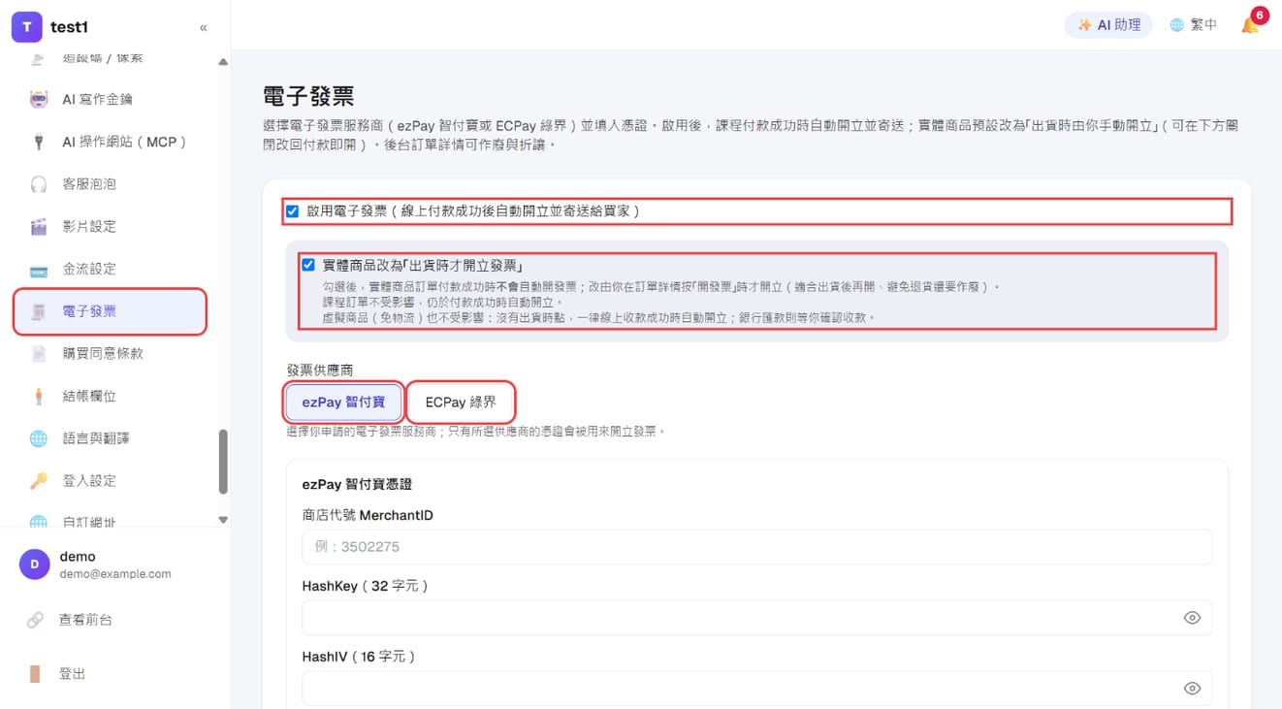
Task: Click the 登入設定 key icon
Action: [39, 481]
